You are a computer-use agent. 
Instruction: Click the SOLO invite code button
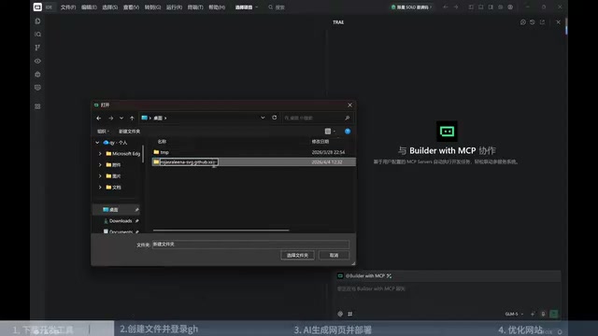click(x=411, y=7)
